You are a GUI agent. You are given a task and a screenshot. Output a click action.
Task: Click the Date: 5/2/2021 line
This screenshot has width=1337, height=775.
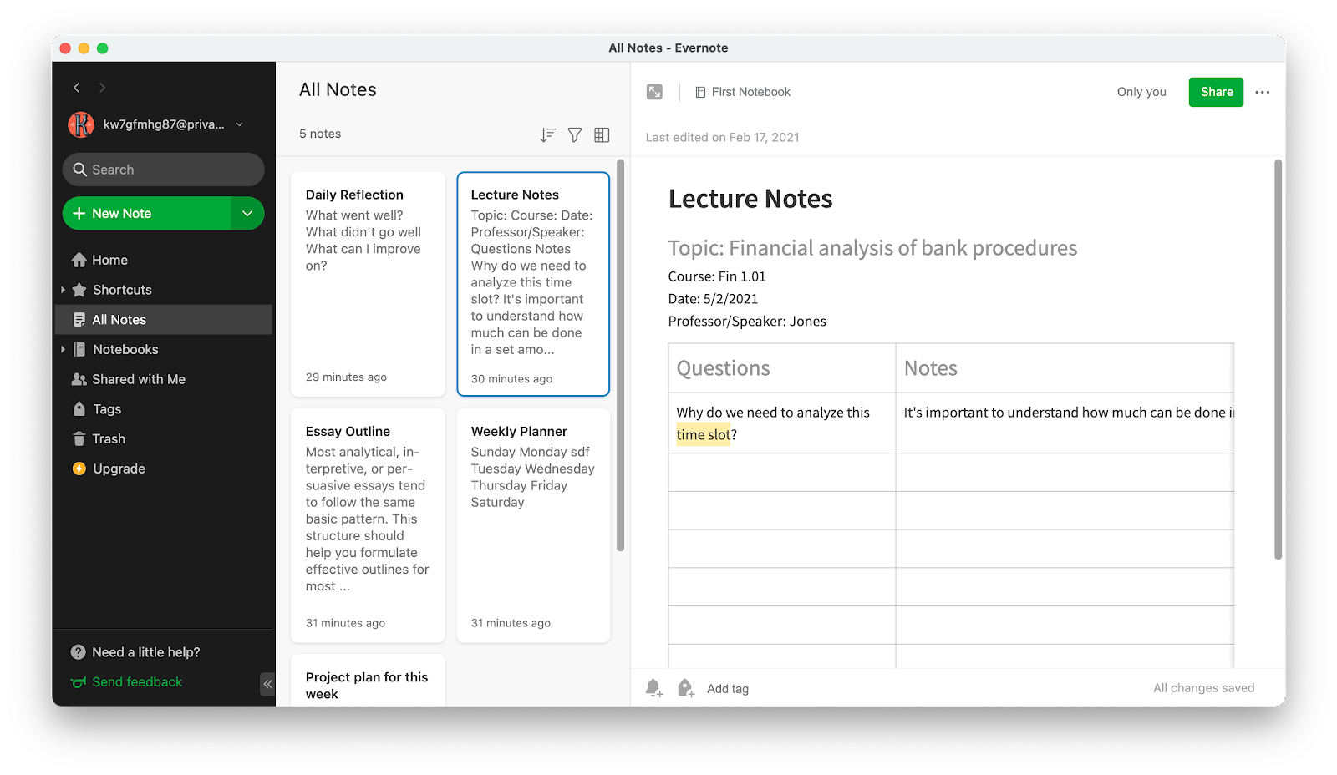point(713,299)
